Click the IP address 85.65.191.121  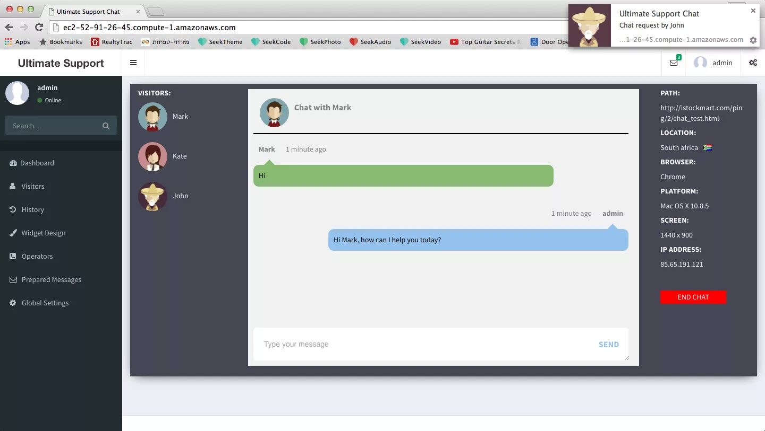[x=682, y=264]
